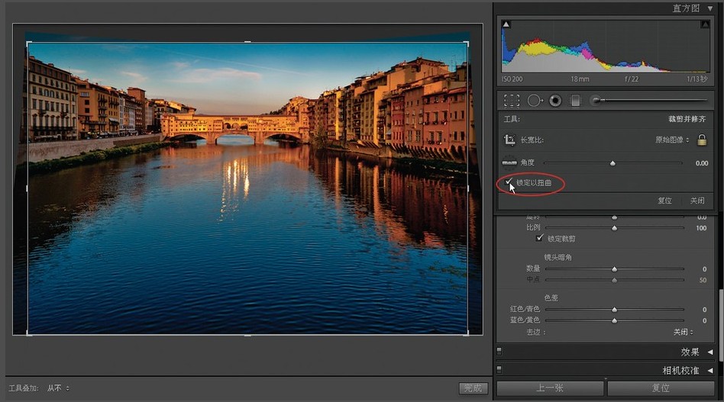Toggle the aspect ratio padlock icon

click(702, 140)
